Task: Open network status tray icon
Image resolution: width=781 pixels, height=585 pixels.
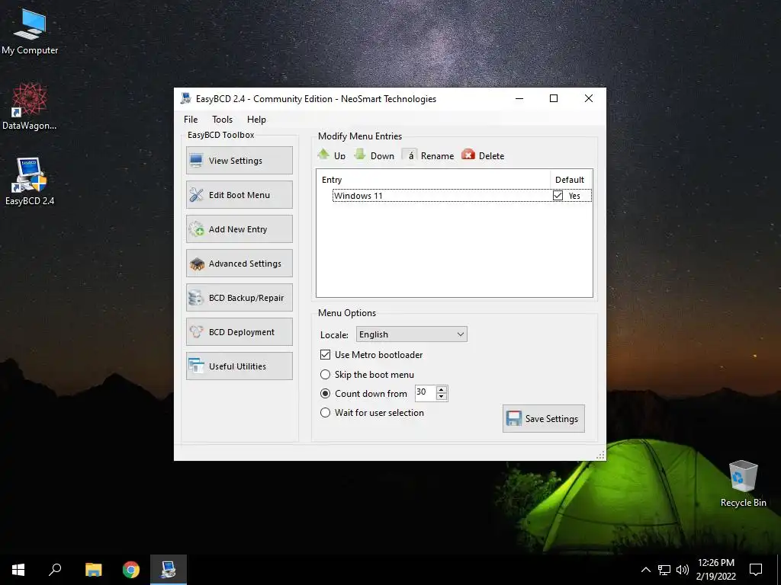Action: click(x=664, y=570)
